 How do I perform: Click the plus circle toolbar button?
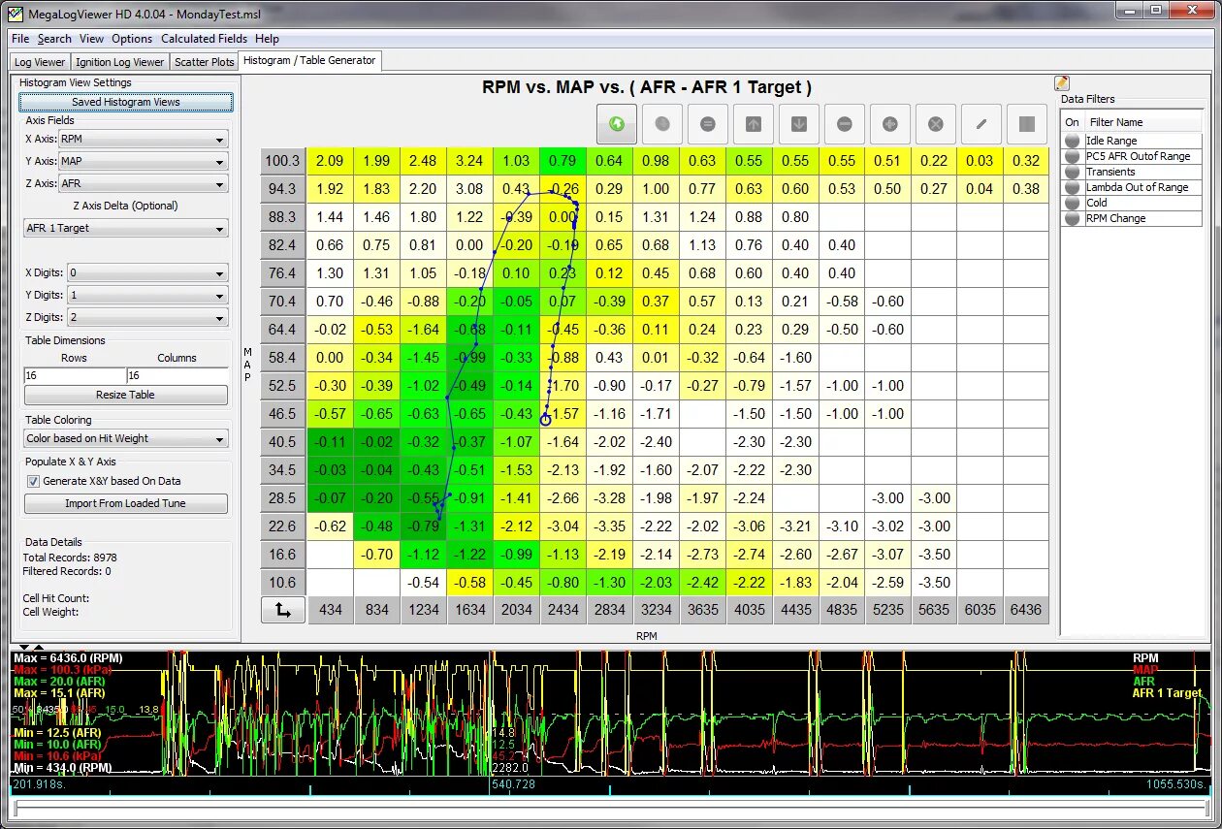click(x=889, y=124)
